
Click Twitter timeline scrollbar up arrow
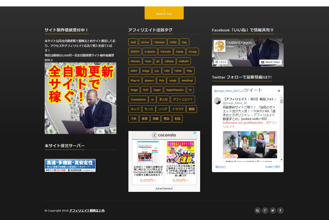pyautogui.click(x=282, y=97)
